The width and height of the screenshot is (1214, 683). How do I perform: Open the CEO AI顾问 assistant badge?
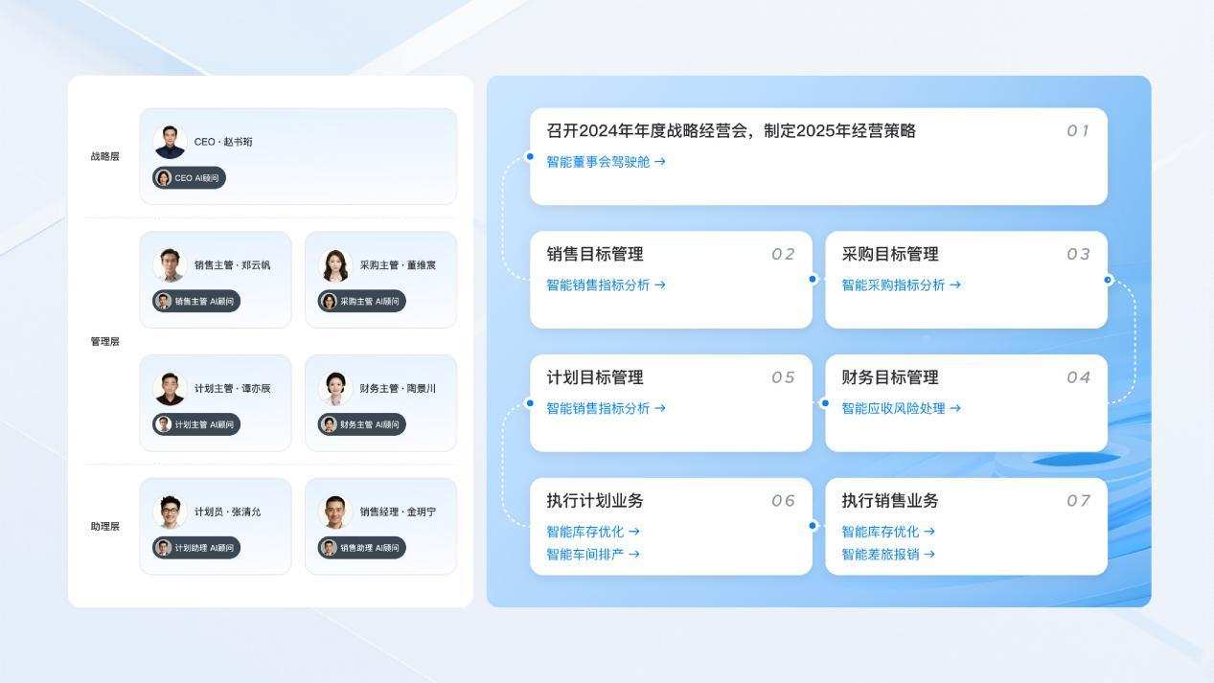(189, 177)
